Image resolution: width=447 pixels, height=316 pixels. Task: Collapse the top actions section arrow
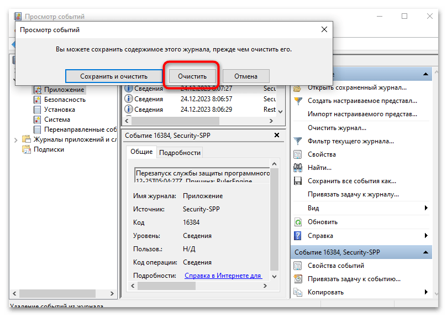click(425, 74)
